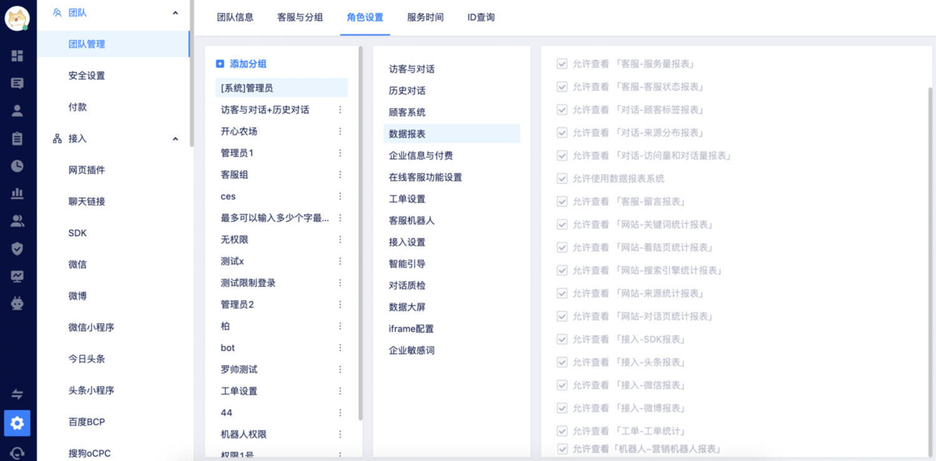
Task: Switch to the ID查询 tab
Action: pyautogui.click(x=481, y=17)
